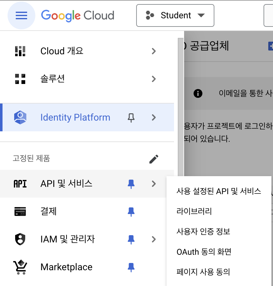Expand the 솔루션 chevron arrow
Viewport: 273px width, 286px height.
pyautogui.click(x=154, y=79)
